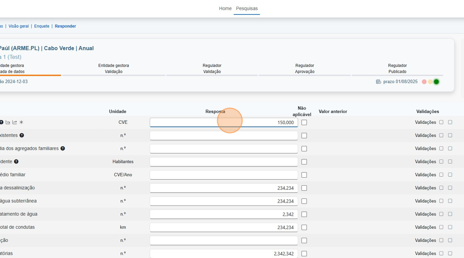
Task: Click help icon next to 'idente' row
Action: point(16,162)
